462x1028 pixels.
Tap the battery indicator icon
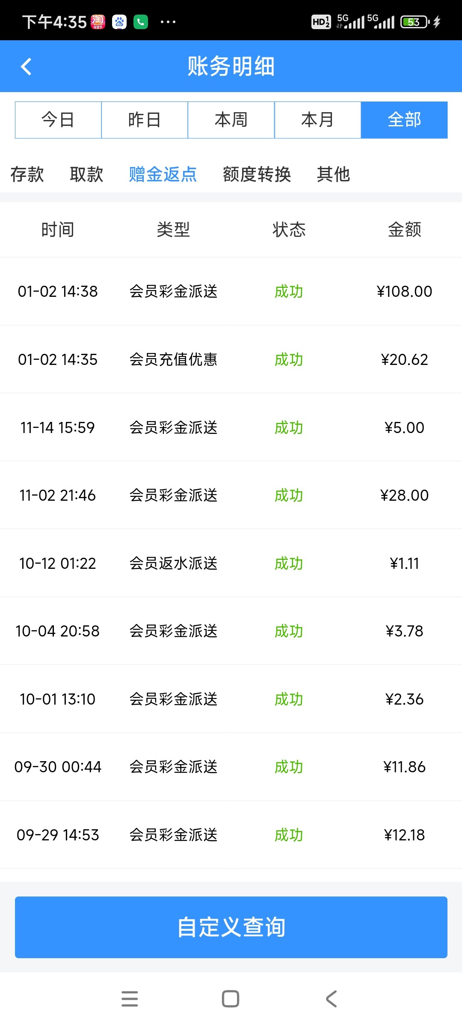point(415,22)
